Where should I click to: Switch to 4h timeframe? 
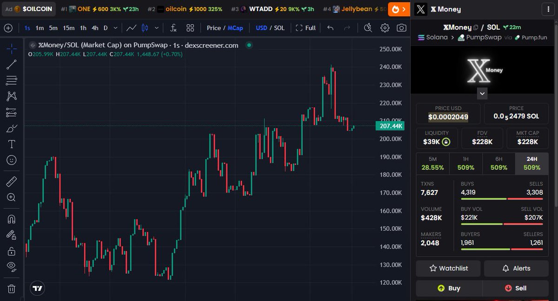[95, 28]
